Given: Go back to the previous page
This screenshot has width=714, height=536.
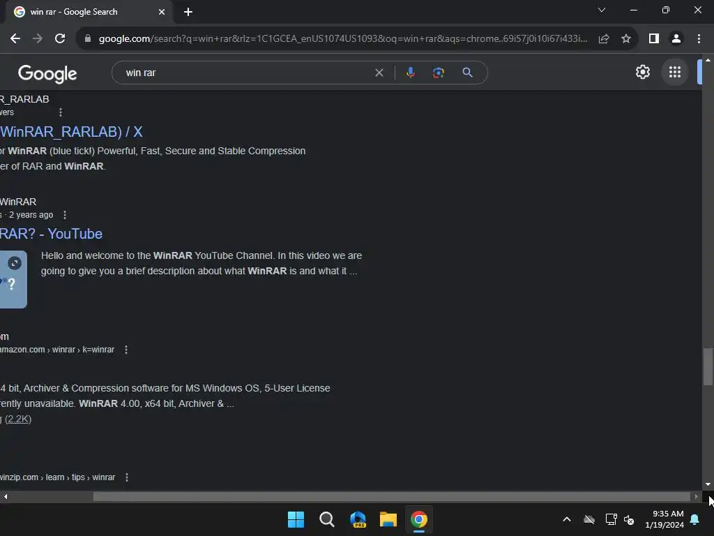Looking at the screenshot, I should tap(15, 39).
